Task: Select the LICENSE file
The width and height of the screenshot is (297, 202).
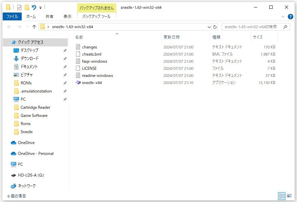Action: tap(89, 68)
